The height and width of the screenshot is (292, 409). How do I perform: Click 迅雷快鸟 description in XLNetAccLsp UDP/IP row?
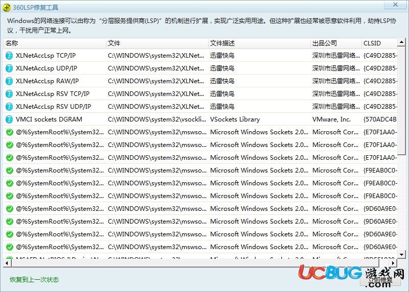tap(222, 68)
